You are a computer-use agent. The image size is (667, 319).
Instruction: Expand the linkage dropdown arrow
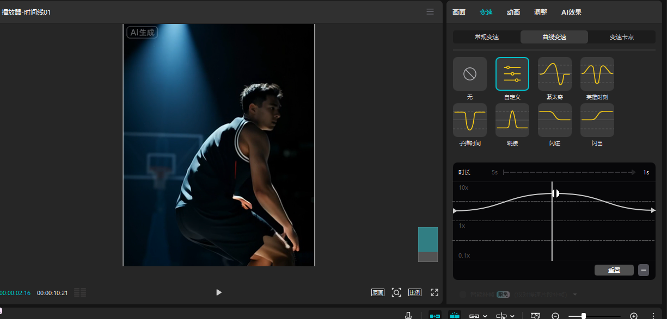[485, 316]
